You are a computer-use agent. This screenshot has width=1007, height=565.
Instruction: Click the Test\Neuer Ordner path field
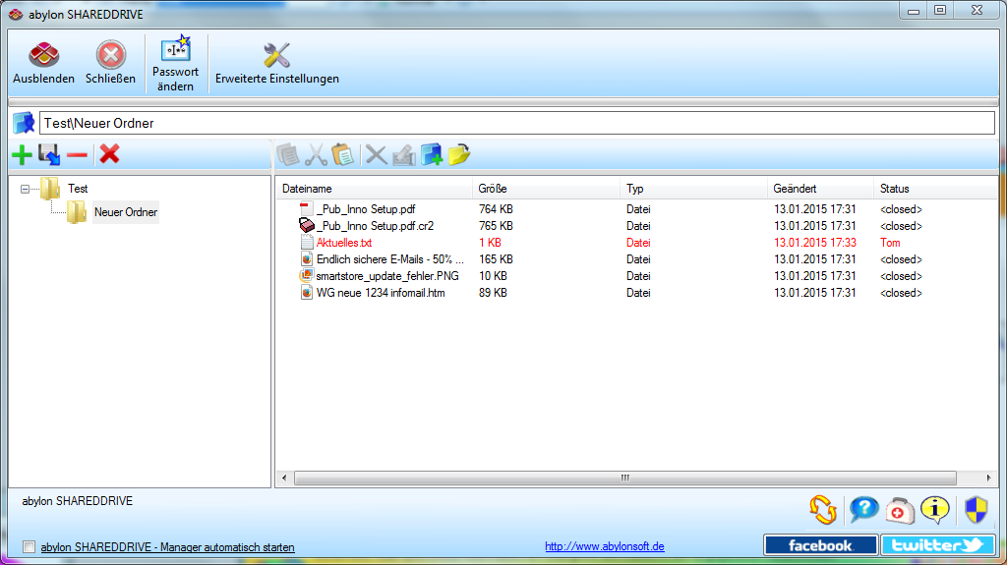click(x=517, y=123)
